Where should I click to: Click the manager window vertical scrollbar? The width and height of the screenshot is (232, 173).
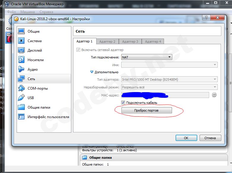click(231, 83)
